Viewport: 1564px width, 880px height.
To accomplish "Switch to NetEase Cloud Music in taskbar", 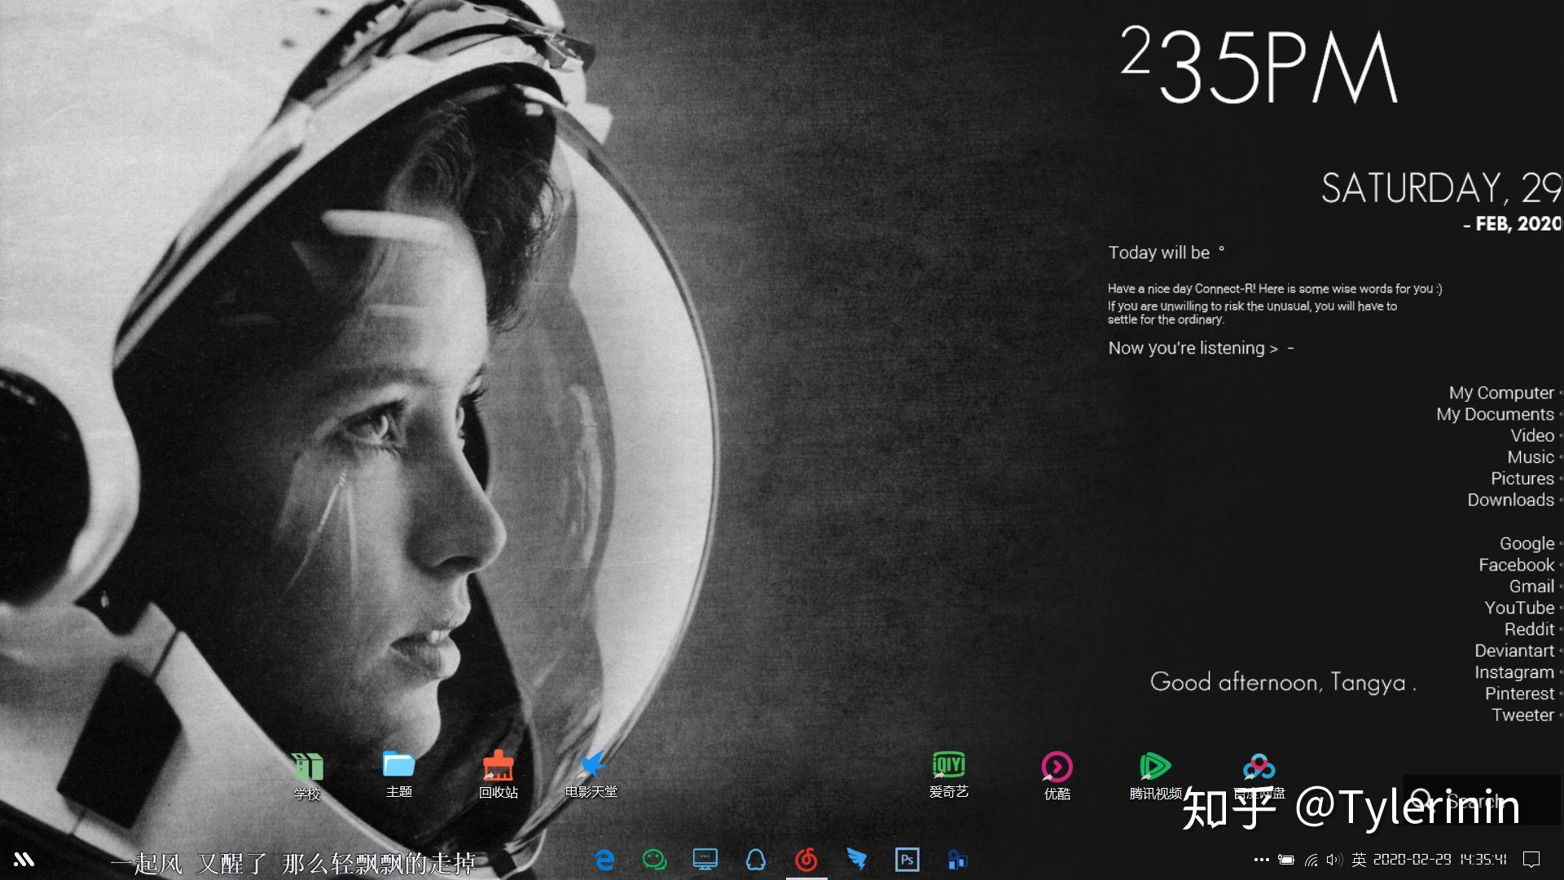I will 806,860.
